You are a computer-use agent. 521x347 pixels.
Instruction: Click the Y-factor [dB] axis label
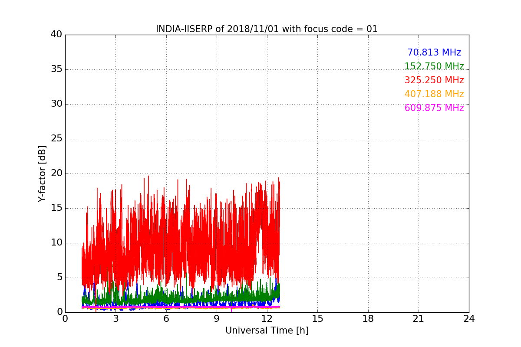click(42, 173)
